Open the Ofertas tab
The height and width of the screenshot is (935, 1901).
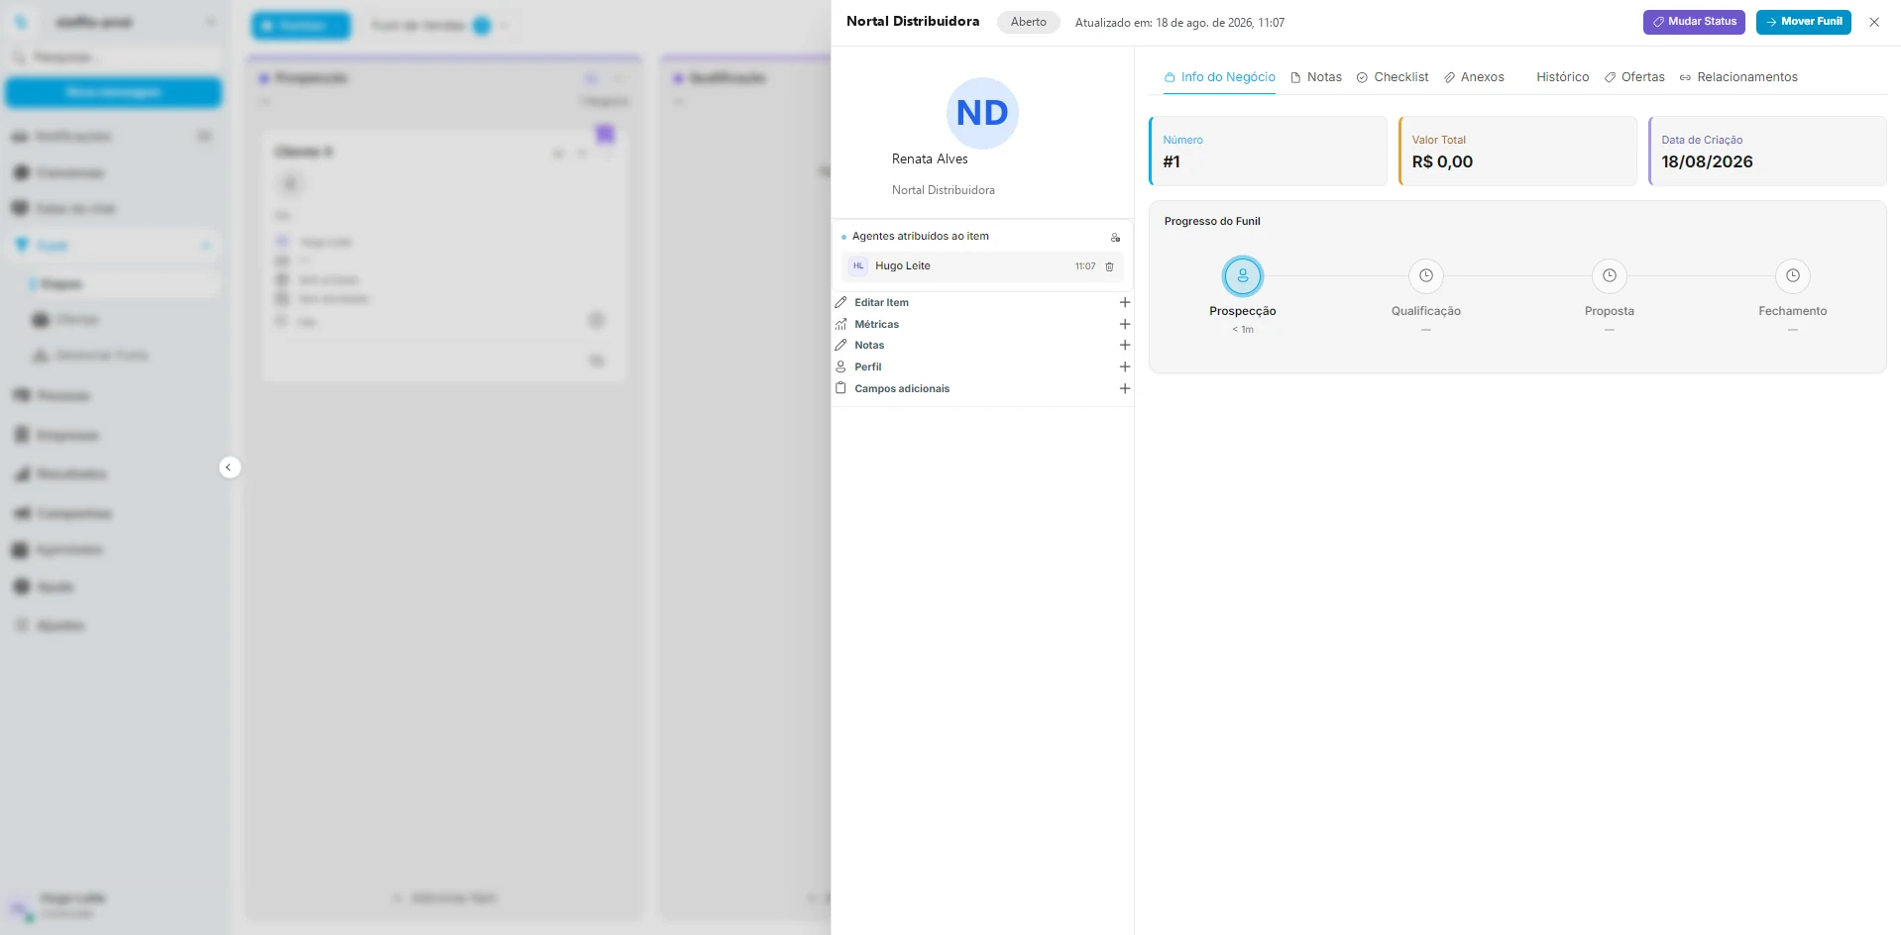(1634, 77)
